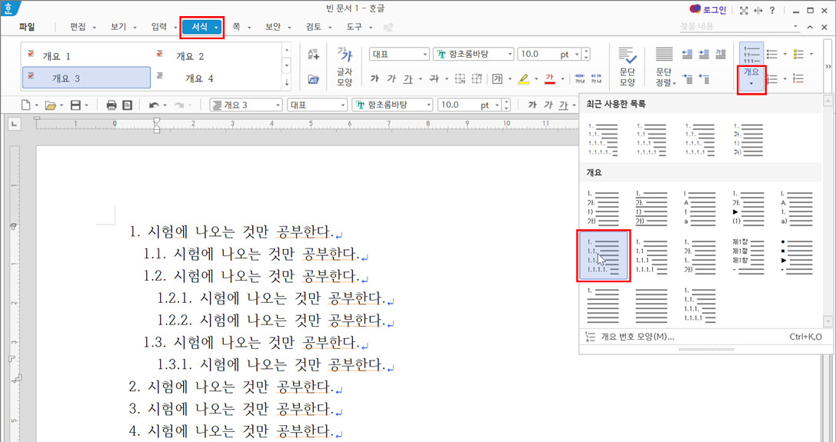Click 로그인 login icon

(x=708, y=9)
